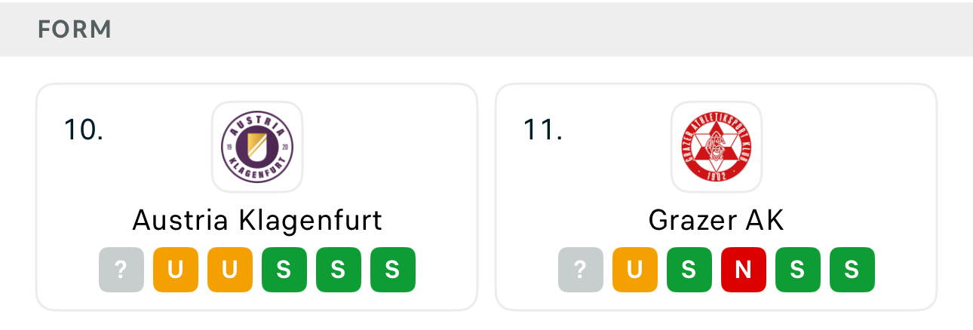This screenshot has height=330, width=973.
Task: Select Austria Klagenfurt's gray question mark badge
Action: tap(121, 270)
